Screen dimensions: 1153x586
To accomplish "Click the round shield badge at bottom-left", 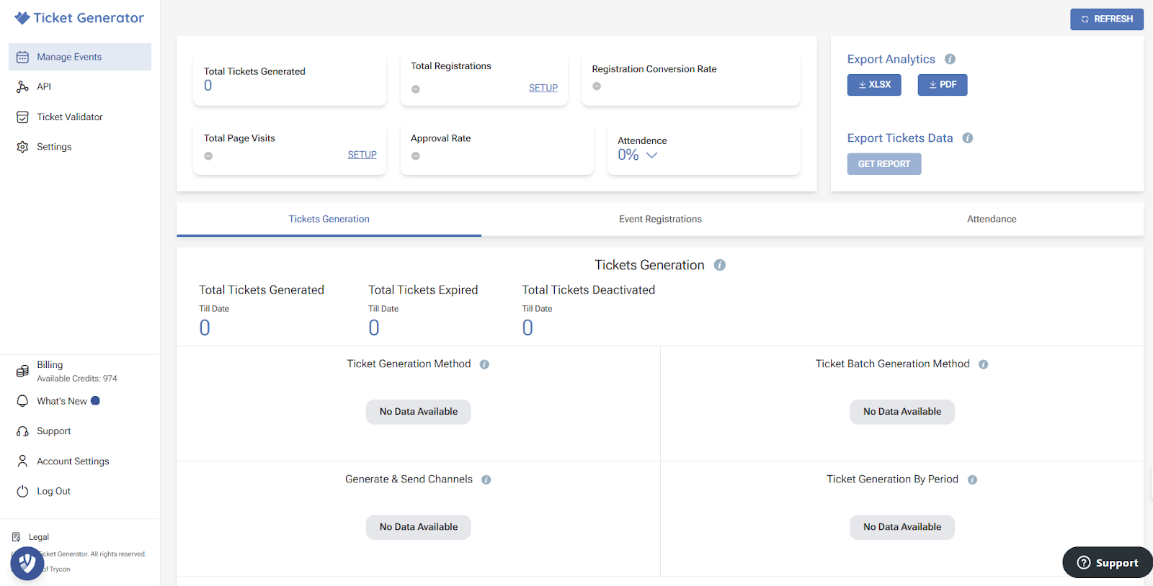I will coord(27,564).
